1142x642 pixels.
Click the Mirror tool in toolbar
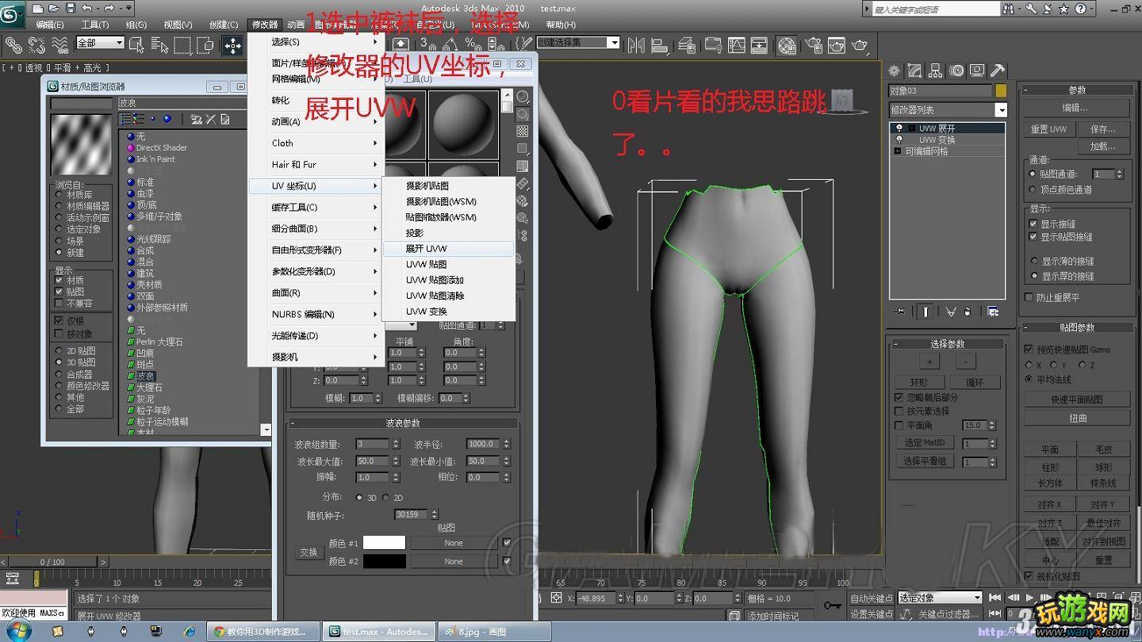pos(636,45)
